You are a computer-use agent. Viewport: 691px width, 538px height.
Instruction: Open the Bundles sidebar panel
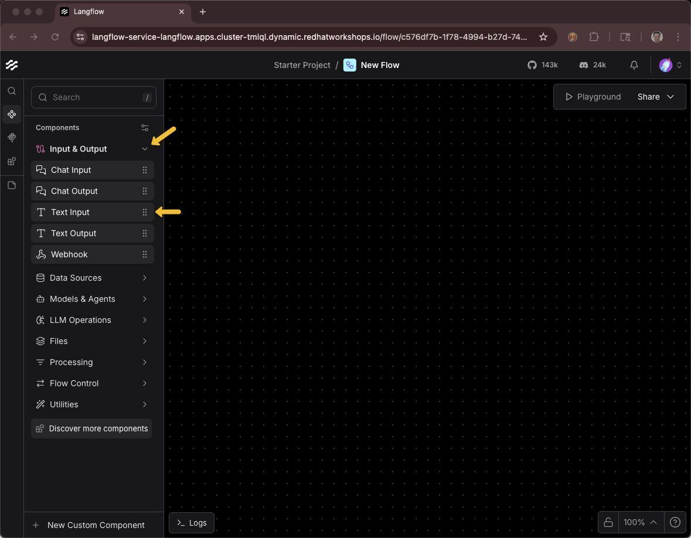tap(12, 138)
